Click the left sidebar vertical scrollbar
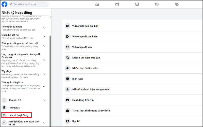The width and height of the screenshot is (203, 127). tap(50, 76)
